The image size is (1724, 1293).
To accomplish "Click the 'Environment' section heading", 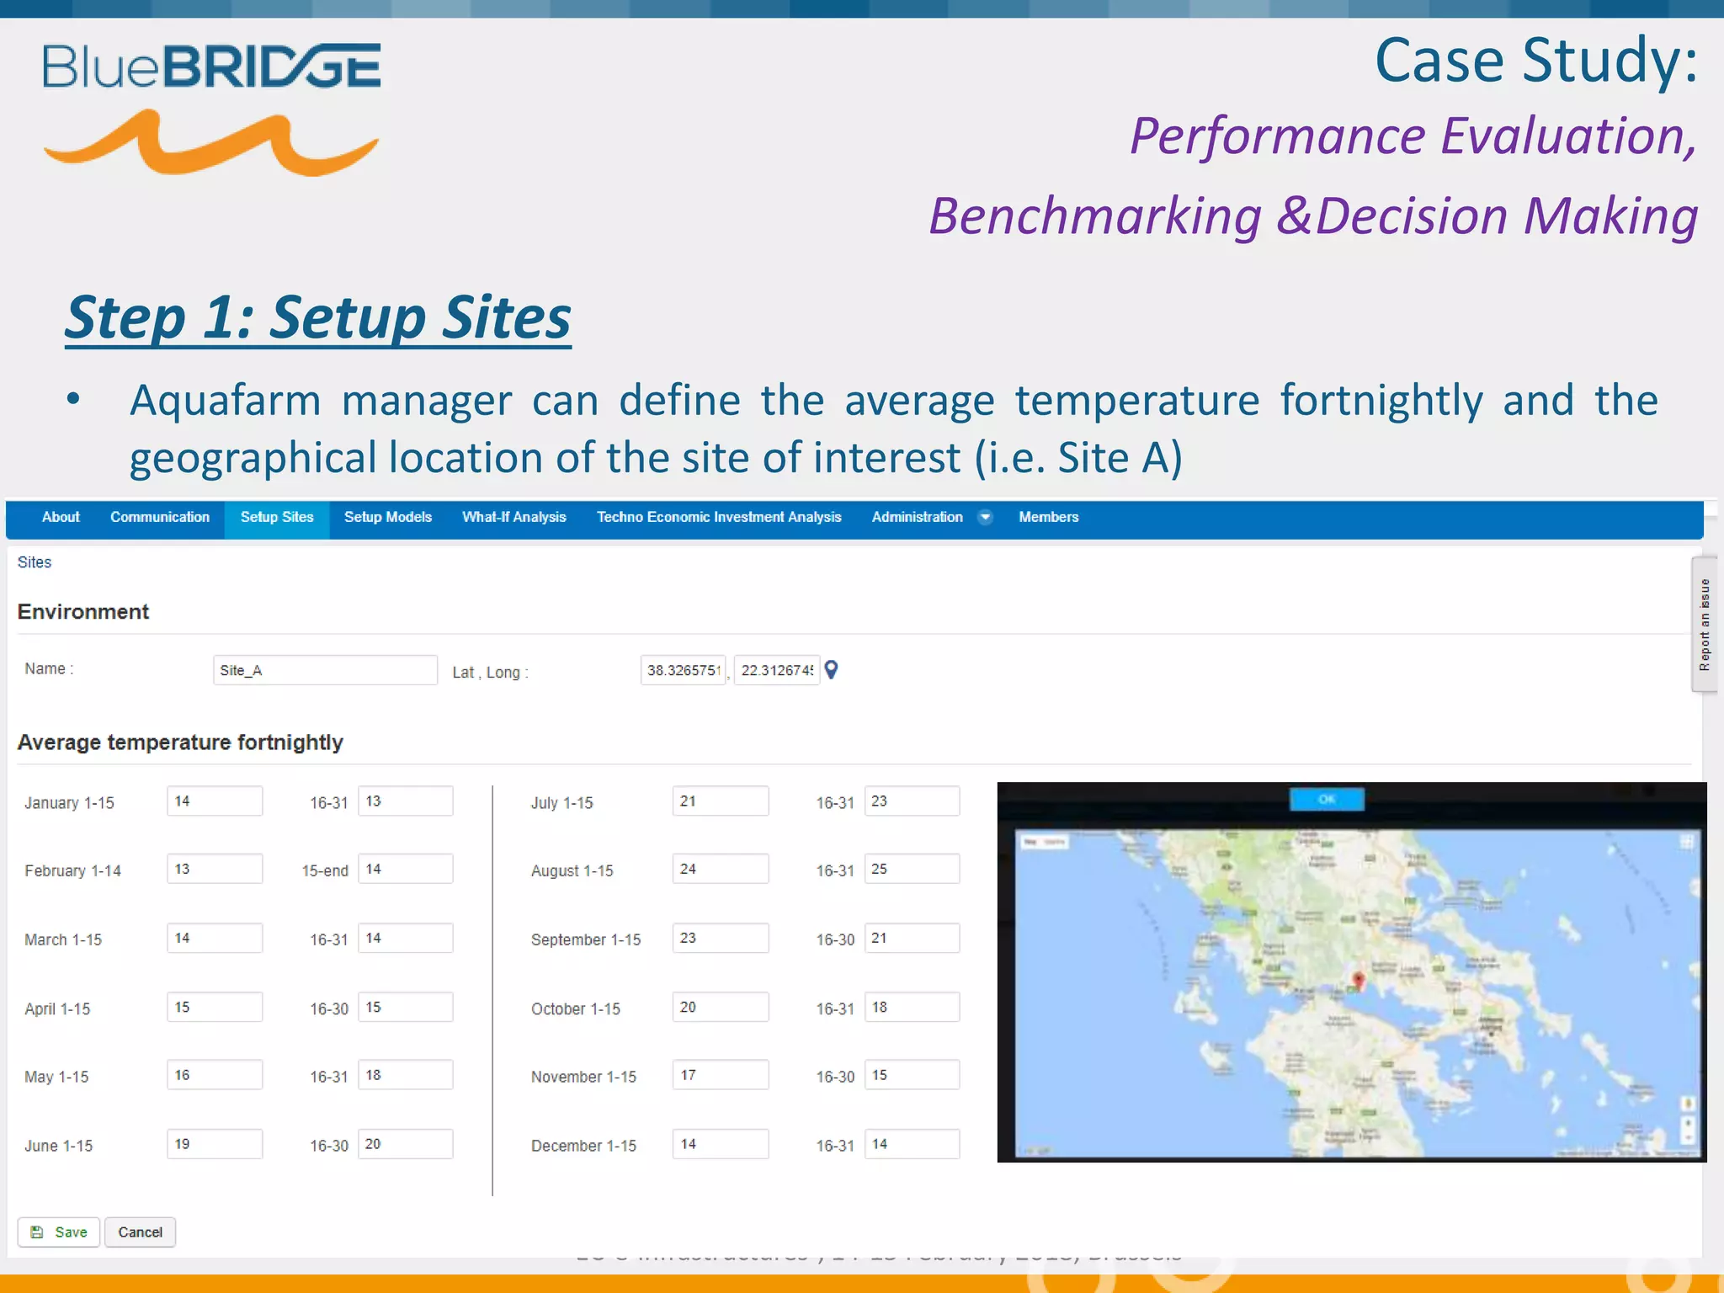I will (x=83, y=612).
